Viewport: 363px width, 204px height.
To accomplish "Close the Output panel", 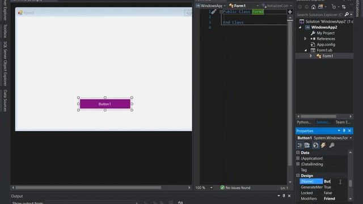I will 289,196.
